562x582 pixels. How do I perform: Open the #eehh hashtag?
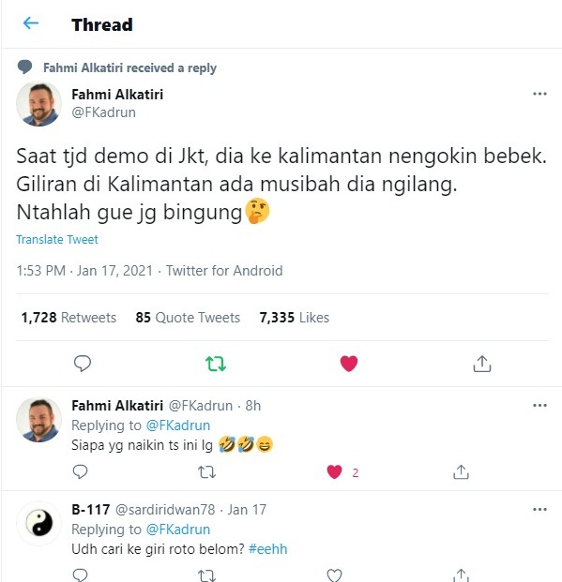pos(268,549)
